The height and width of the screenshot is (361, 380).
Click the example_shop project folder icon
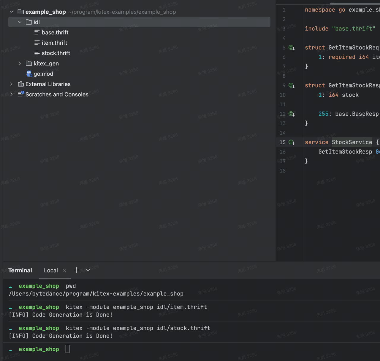click(20, 12)
